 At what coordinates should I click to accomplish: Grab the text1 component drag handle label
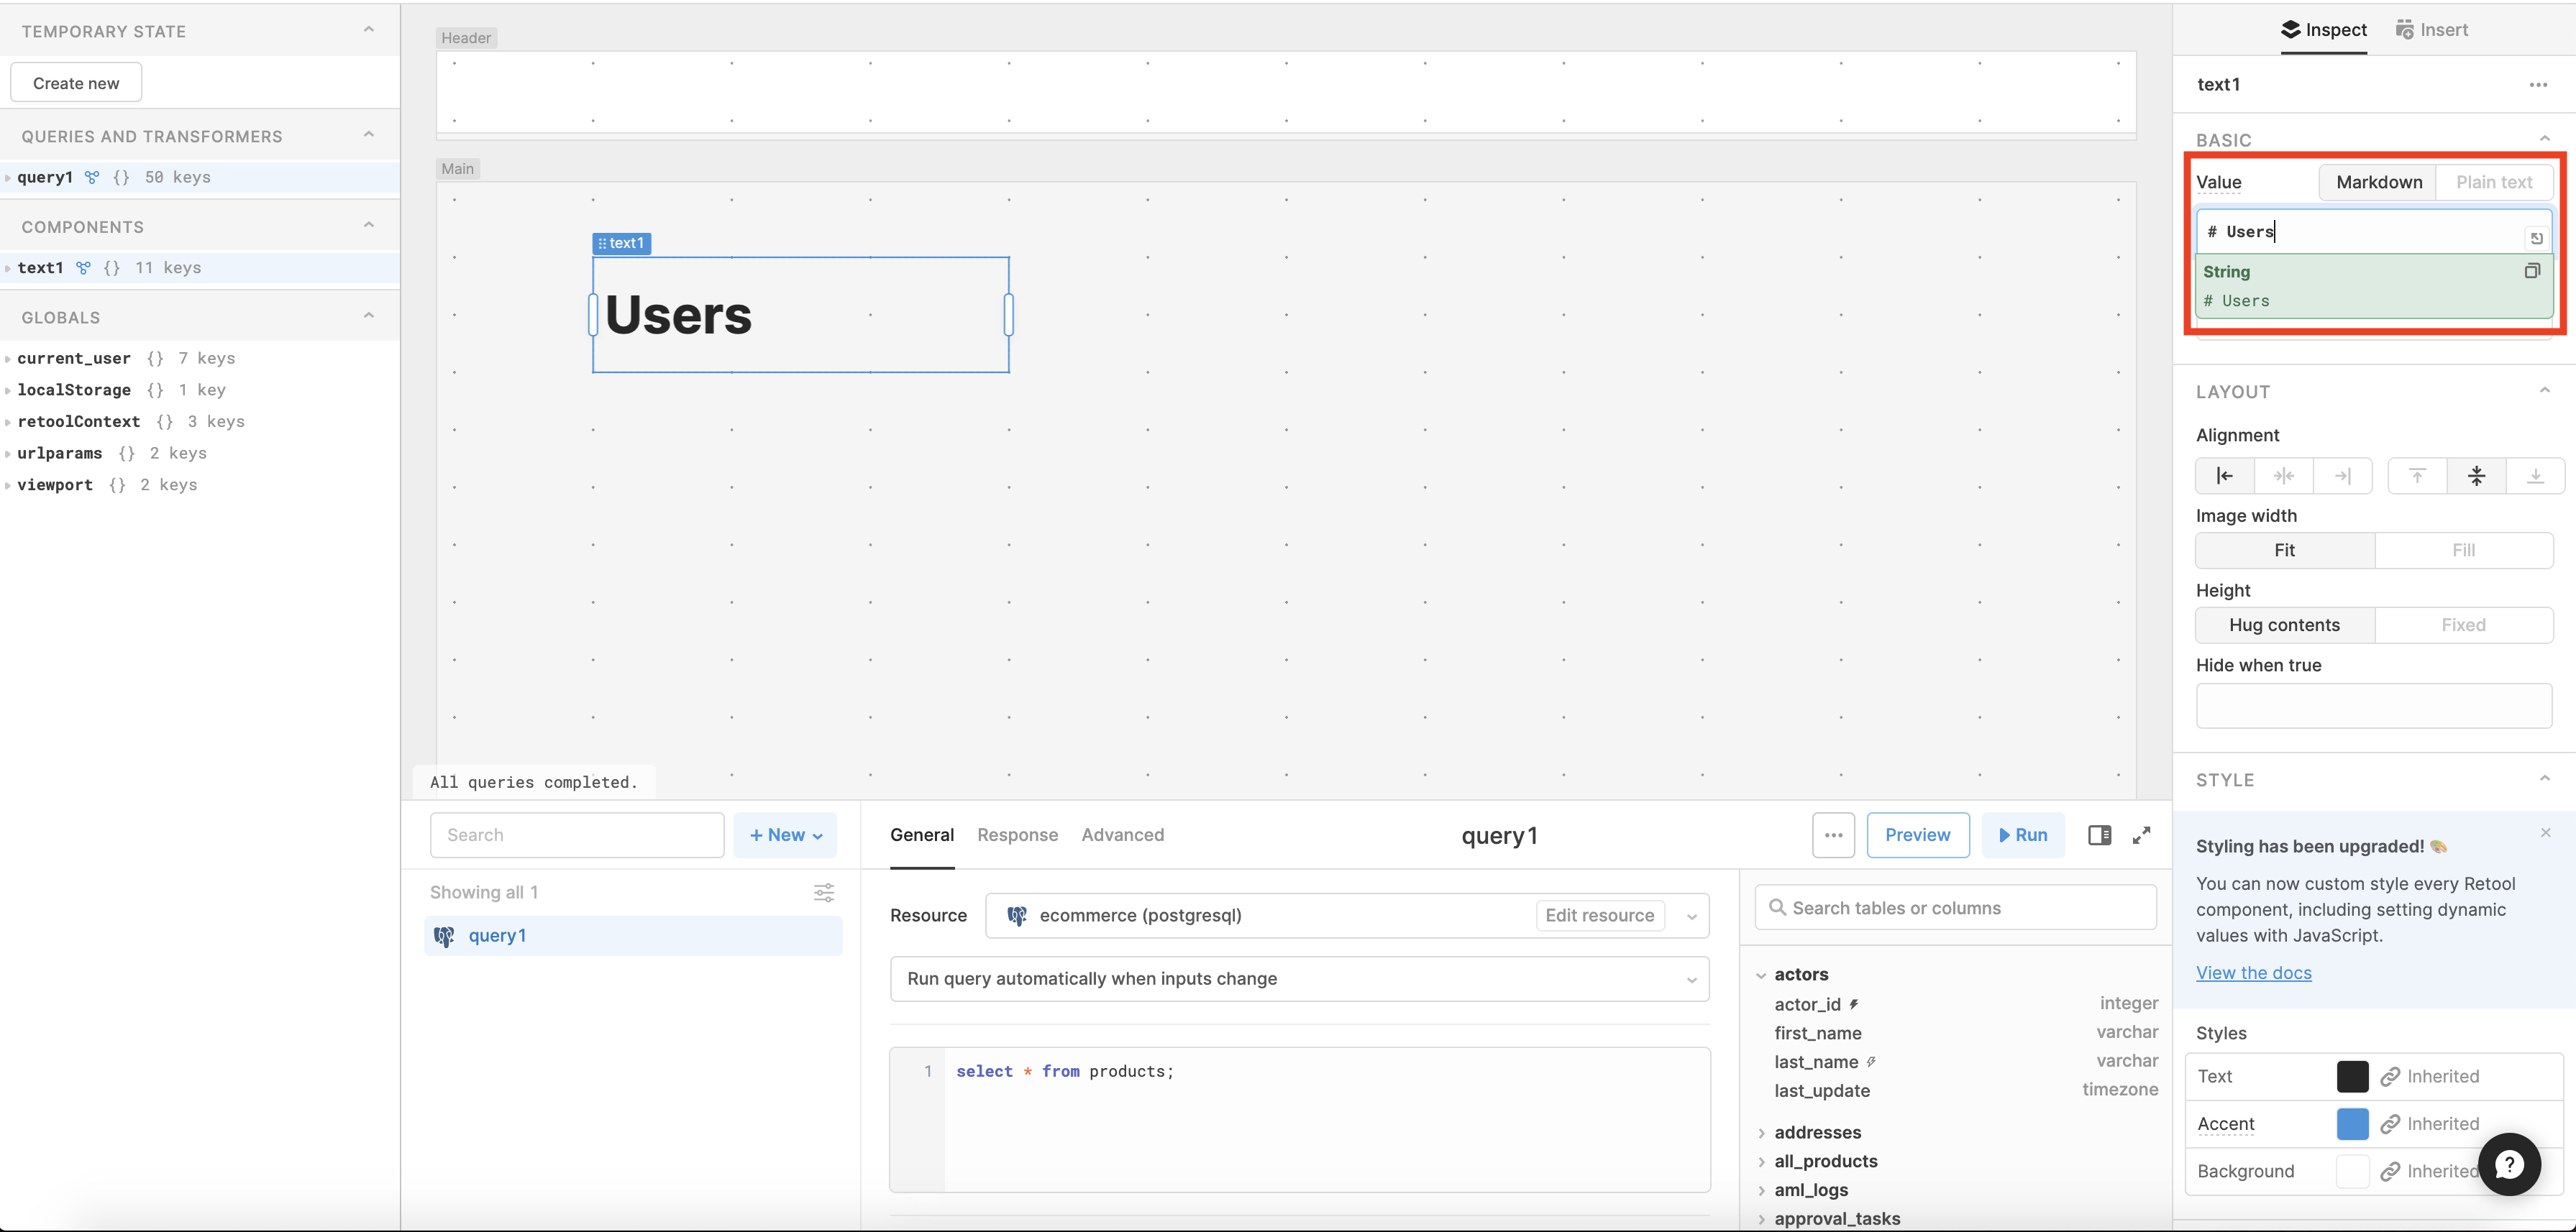[621, 243]
